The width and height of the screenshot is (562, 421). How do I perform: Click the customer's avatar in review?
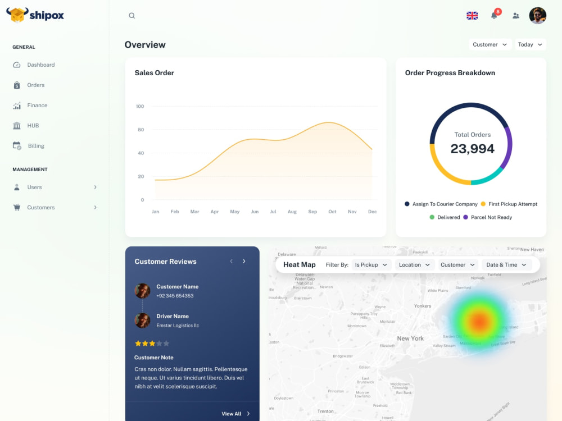[x=142, y=291]
